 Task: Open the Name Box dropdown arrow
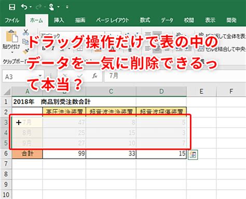[x=40, y=76]
